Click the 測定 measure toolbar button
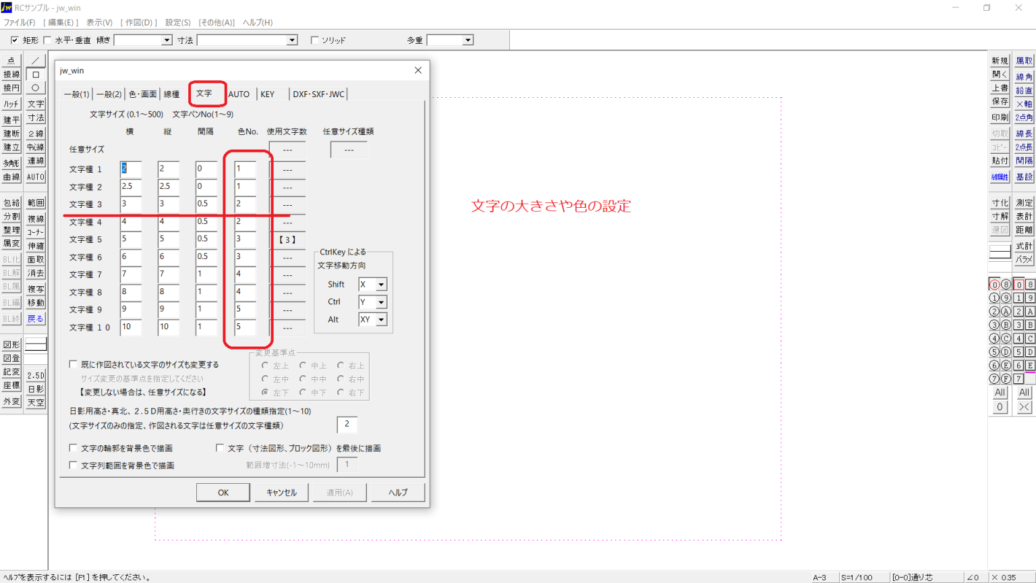1036x583 pixels. click(1024, 203)
